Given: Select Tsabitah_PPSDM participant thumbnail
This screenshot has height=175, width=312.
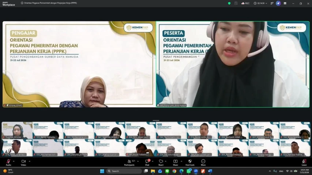Looking at the screenshot, I should (17, 131).
